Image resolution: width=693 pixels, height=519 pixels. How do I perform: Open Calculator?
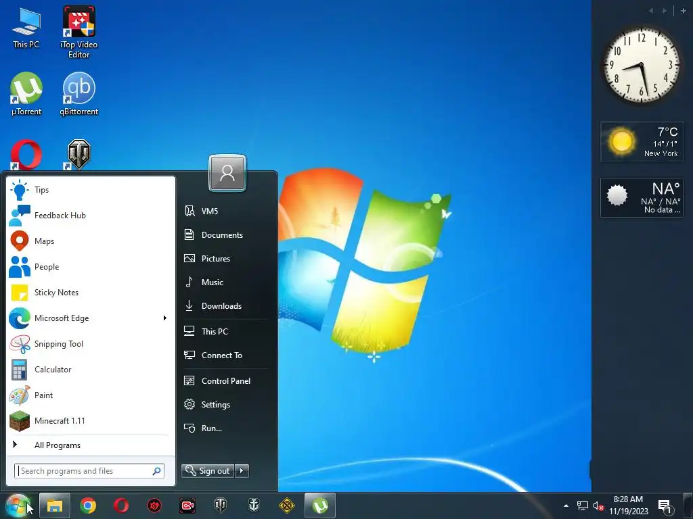91,370
